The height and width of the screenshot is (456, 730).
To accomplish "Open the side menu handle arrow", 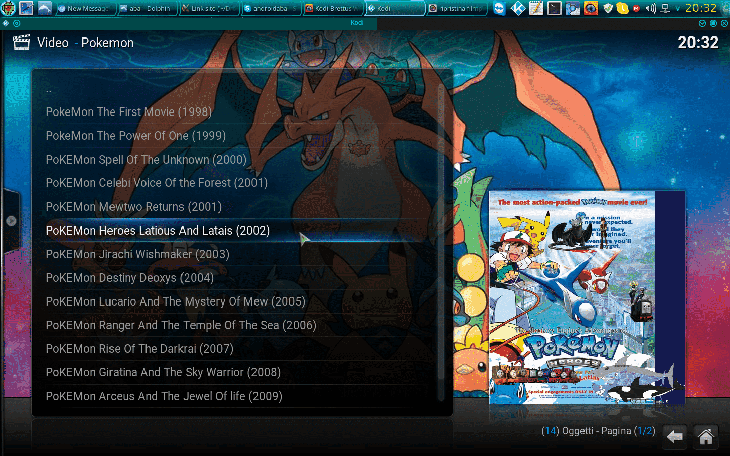I will (11, 221).
